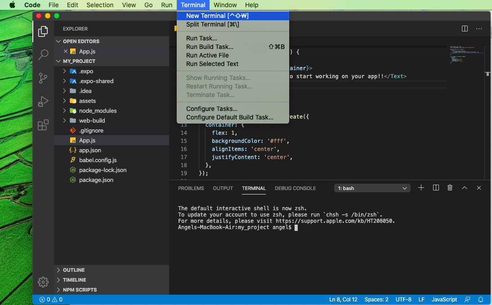Open the 1: bash terminal dropdown
The width and height of the screenshot is (492, 305).
tap(372, 188)
